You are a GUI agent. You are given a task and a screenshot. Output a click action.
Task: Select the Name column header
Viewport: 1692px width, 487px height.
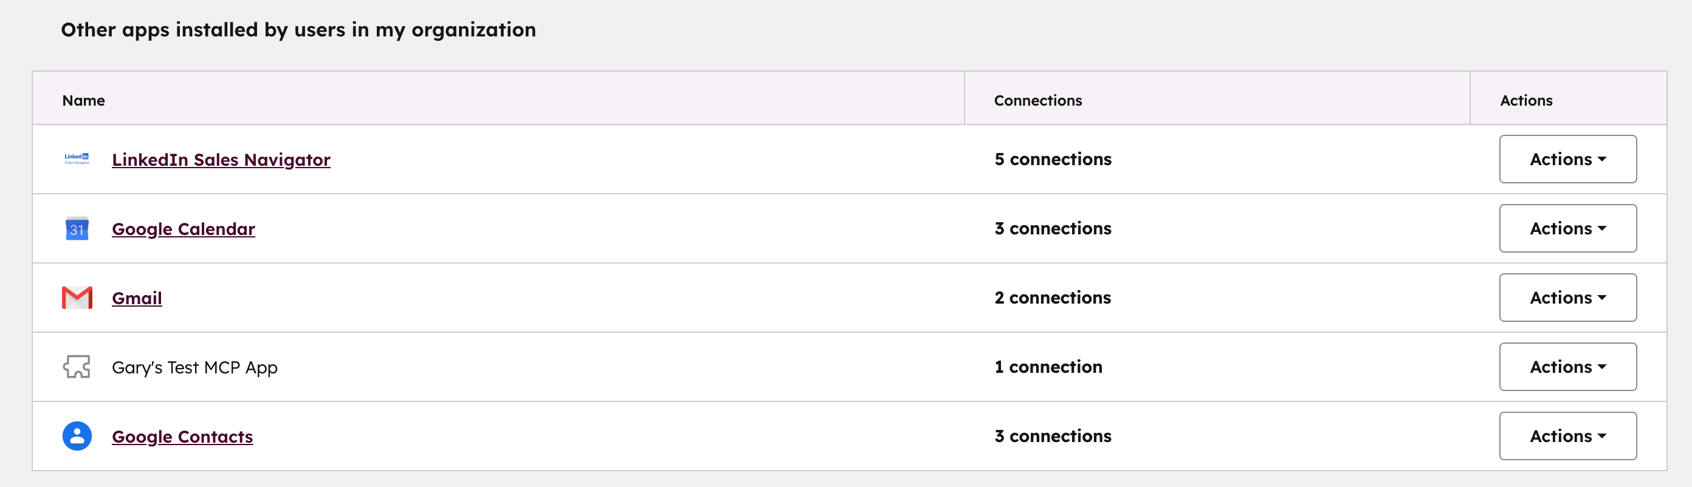coord(83,100)
